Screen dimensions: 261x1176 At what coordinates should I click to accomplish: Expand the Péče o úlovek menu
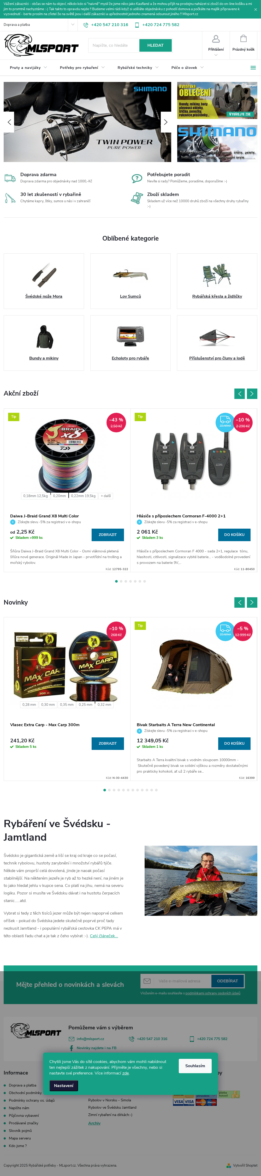tap(188, 68)
